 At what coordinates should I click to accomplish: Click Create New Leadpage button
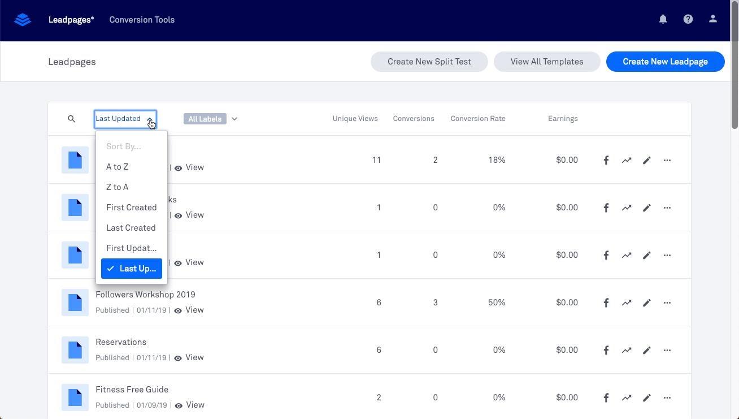(665, 62)
